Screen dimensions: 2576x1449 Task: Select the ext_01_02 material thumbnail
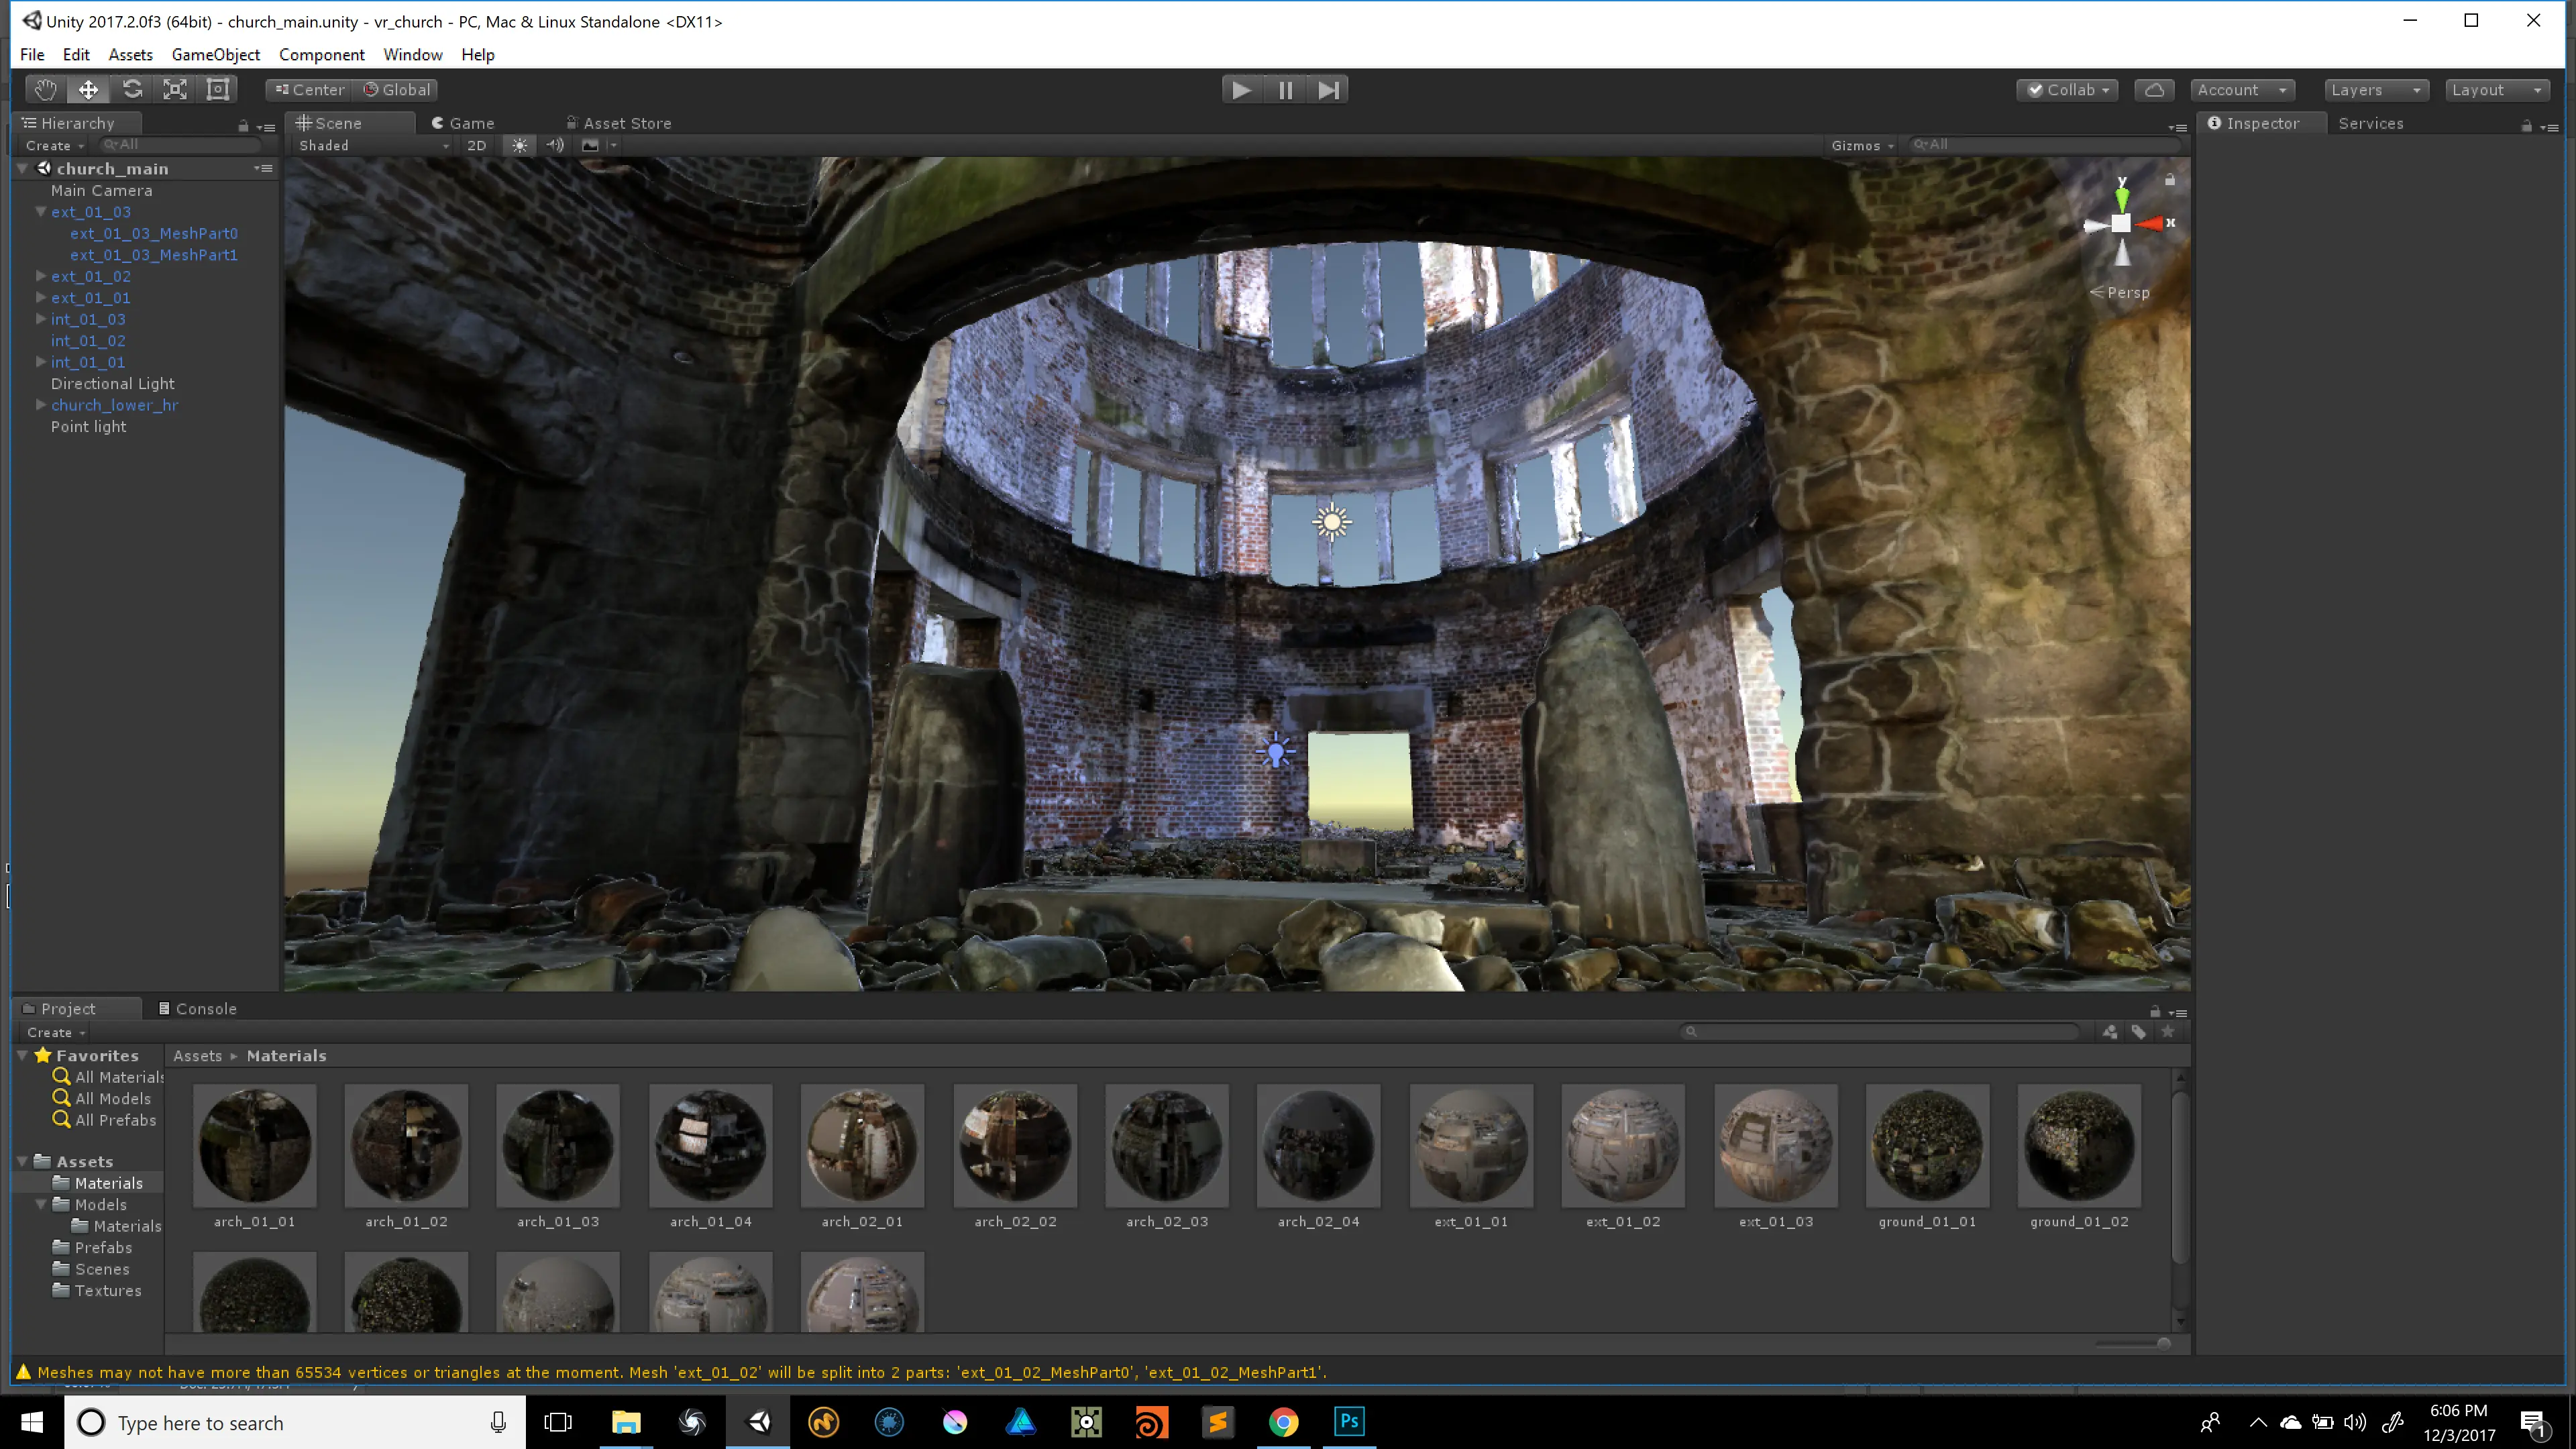[x=1623, y=1146]
